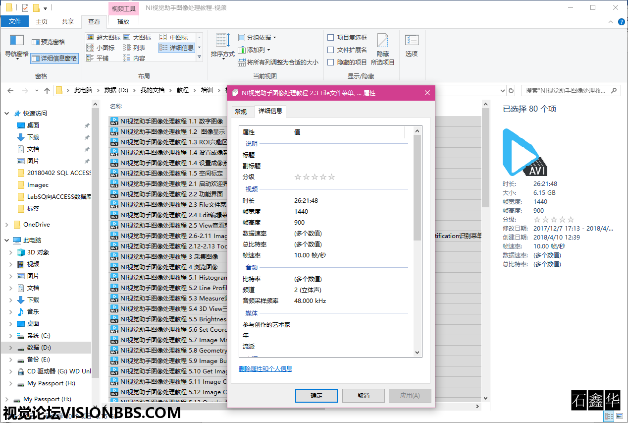Enable item check boxes (项目复选框)
Image resolution: width=628 pixels, height=423 pixels.
coord(331,37)
